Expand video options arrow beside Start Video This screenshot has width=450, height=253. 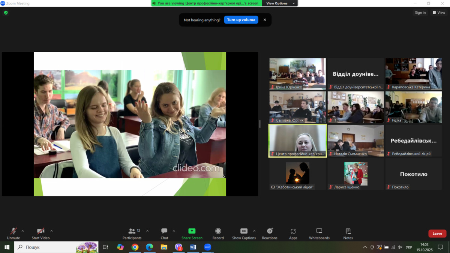51,231
